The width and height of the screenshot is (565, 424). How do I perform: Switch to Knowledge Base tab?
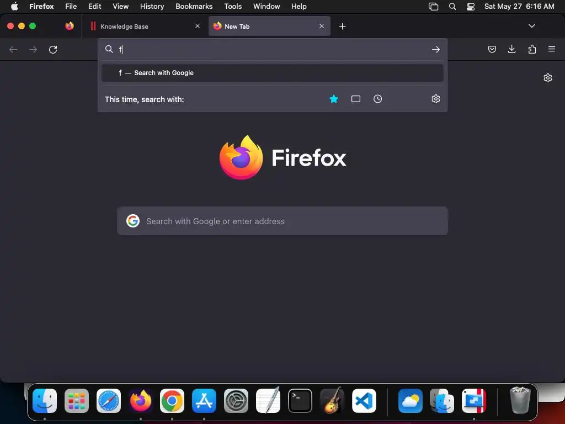(145, 26)
